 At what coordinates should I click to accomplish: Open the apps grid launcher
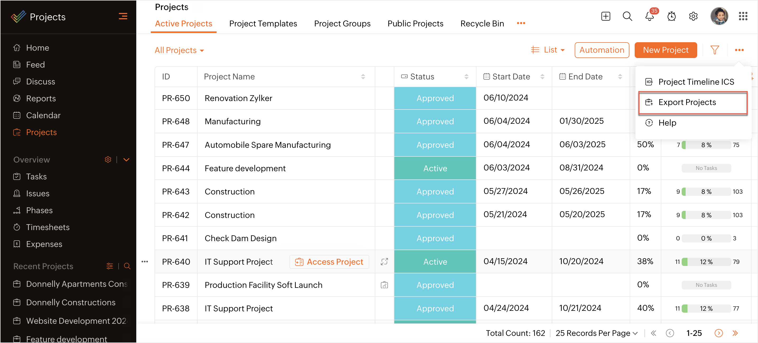pyautogui.click(x=743, y=16)
